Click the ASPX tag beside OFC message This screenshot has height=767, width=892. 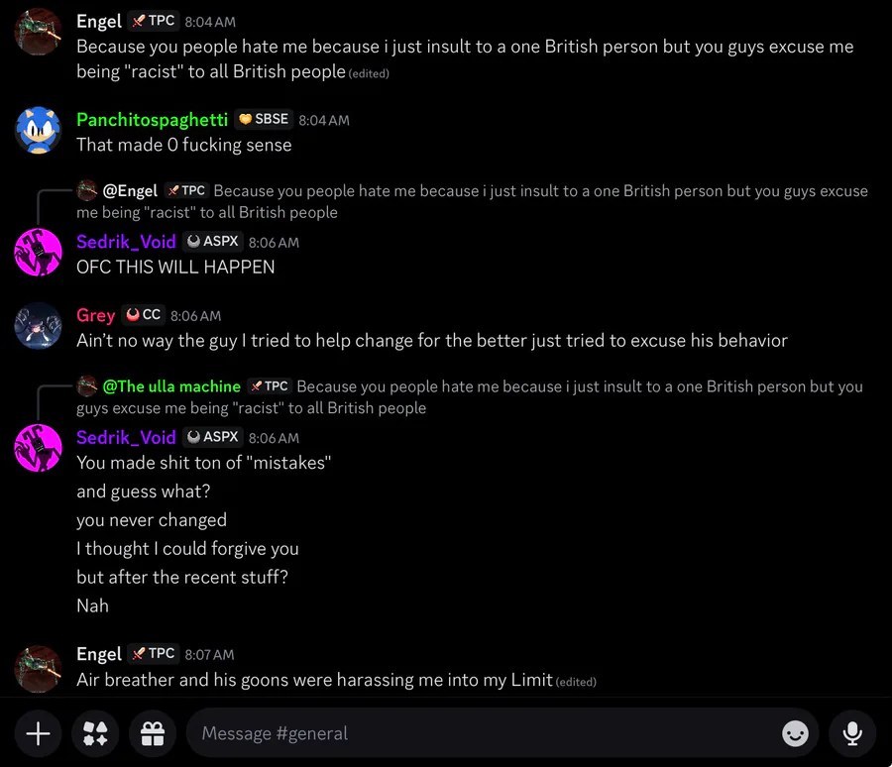(x=213, y=241)
